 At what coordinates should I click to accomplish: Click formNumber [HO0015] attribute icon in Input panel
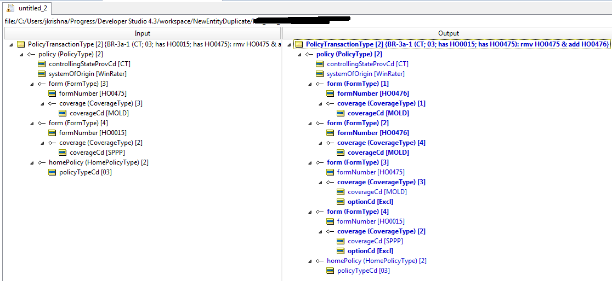tap(52, 133)
